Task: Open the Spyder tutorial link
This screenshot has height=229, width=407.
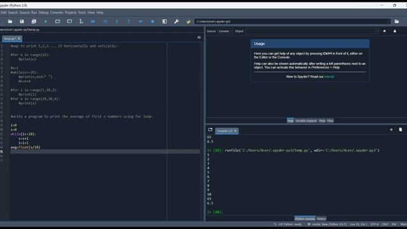Action: [x=329, y=76]
